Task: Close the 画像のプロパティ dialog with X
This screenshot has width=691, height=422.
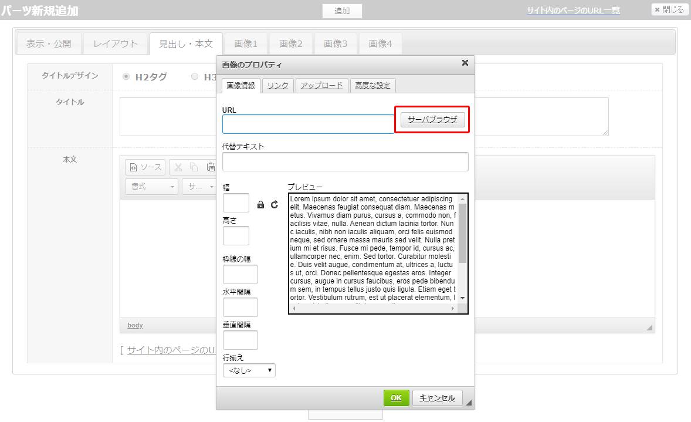Action: [x=465, y=63]
